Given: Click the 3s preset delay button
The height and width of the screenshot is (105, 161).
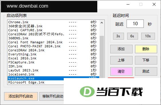Looking at the screenshot, I should tap(119, 36).
